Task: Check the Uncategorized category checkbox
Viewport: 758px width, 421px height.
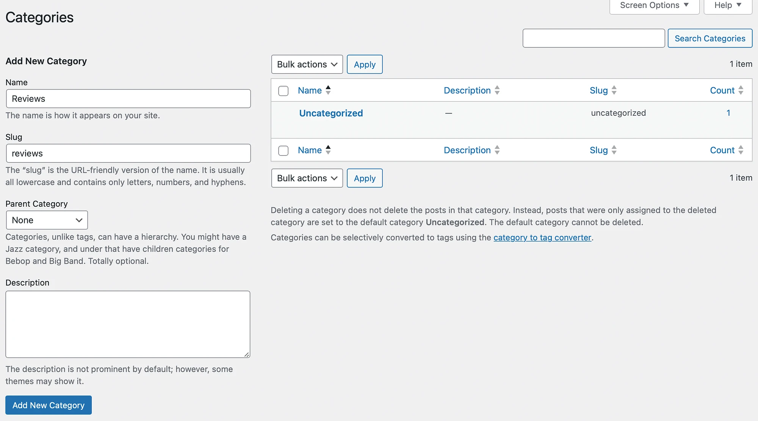Action: [x=283, y=113]
